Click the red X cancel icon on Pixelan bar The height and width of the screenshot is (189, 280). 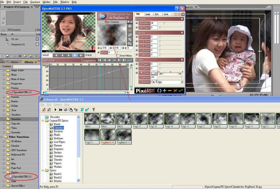coord(175,90)
